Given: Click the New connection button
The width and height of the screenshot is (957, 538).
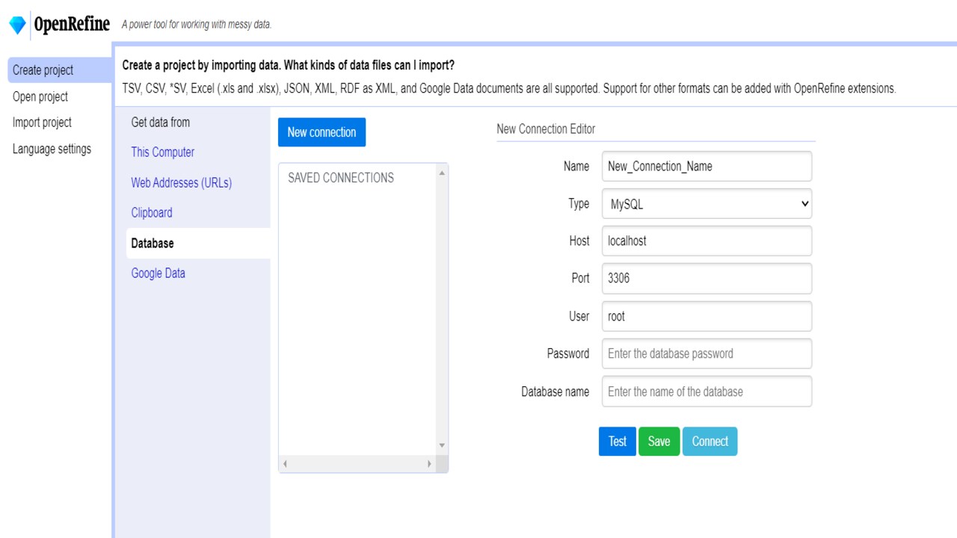Looking at the screenshot, I should coord(321,132).
